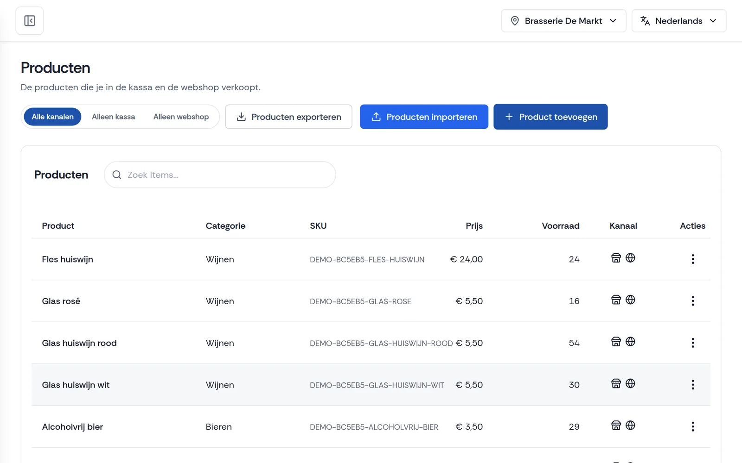The width and height of the screenshot is (742, 463).
Task: Open actions menu for Alcoholvrij bier
Action: [692, 426]
